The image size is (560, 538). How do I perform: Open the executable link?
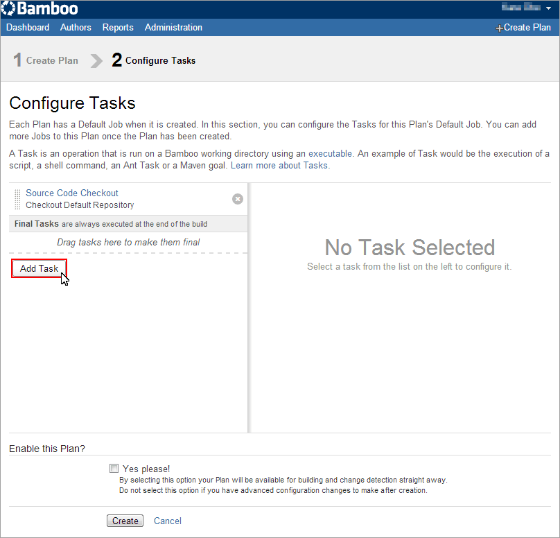click(330, 154)
